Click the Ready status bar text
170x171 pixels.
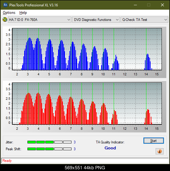click(x=7, y=161)
